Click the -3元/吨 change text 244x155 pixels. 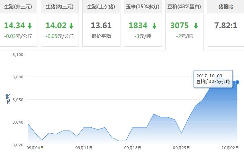143,36
